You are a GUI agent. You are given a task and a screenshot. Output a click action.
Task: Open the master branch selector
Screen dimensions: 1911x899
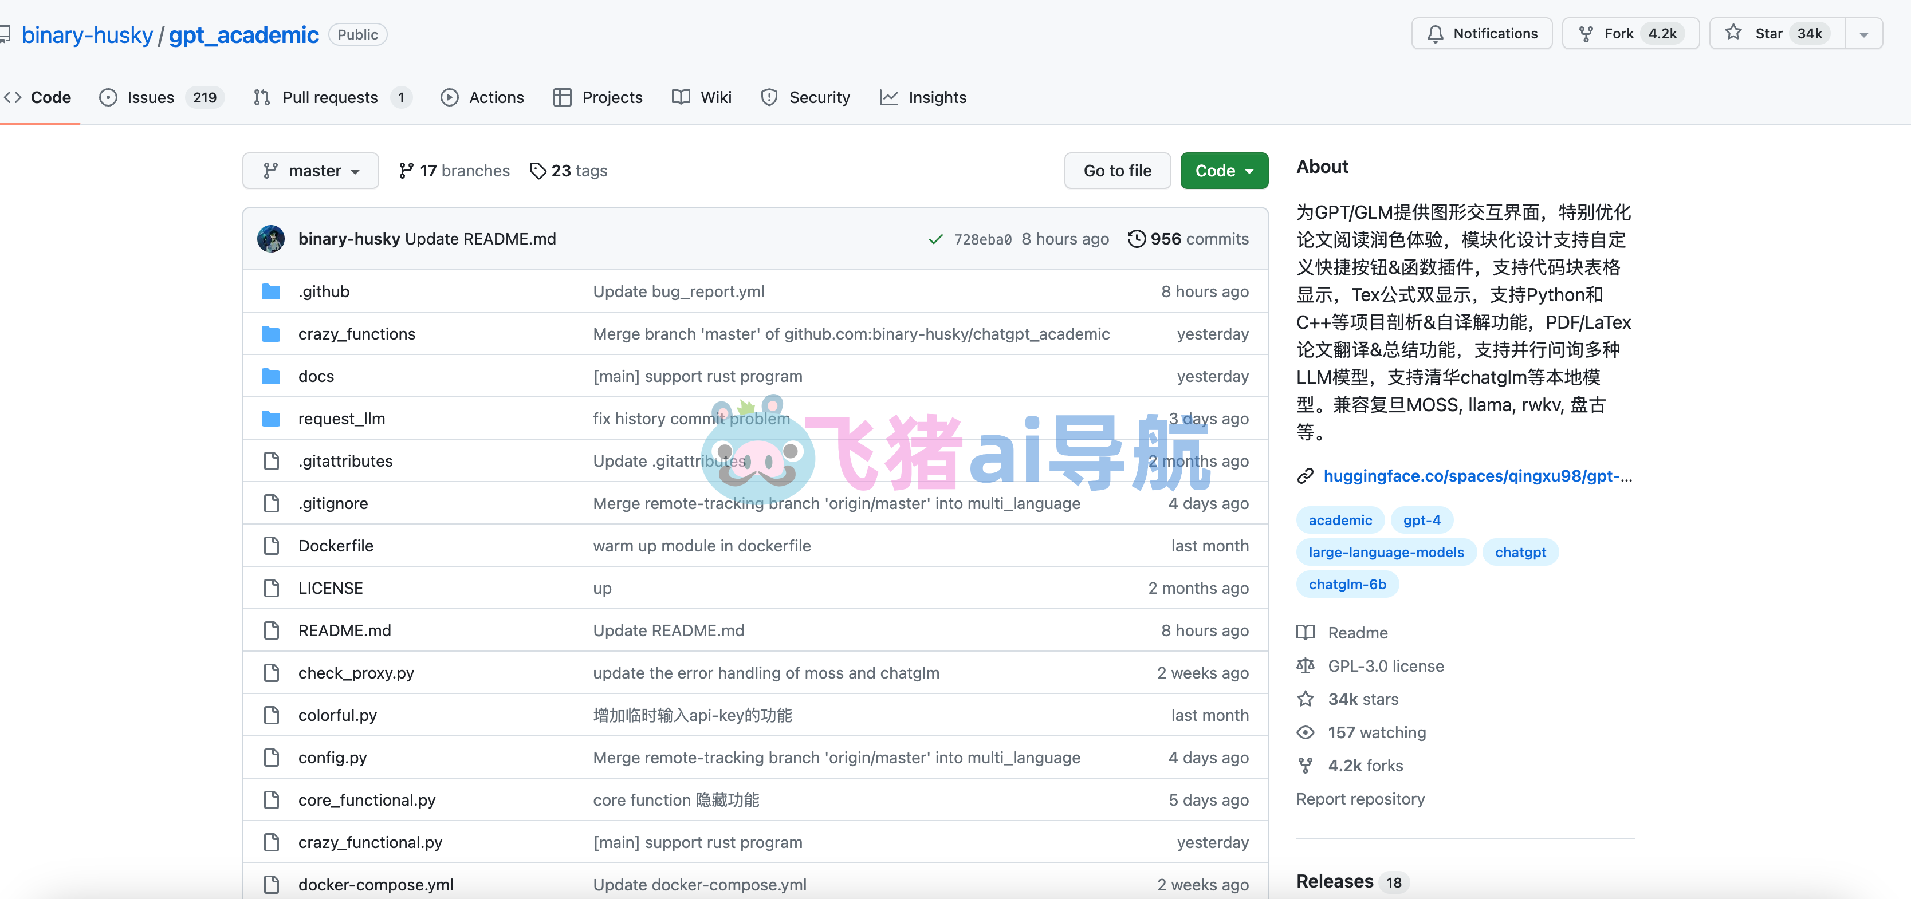click(310, 170)
